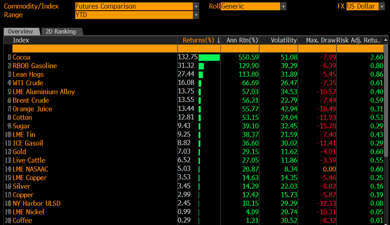
Task: Click LME NASAAC max drawdown 0.00
Action: (329, 169)
